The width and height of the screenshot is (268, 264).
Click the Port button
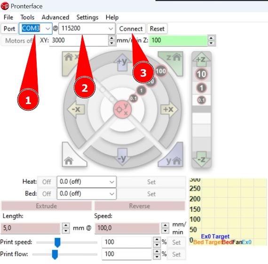point(9,29)
